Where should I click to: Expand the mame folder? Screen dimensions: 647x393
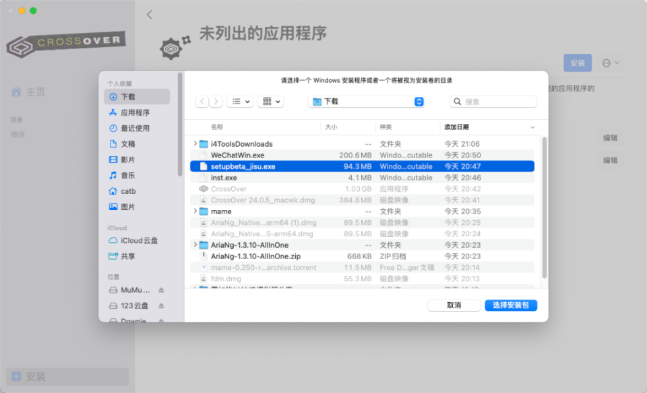point(195,211)
